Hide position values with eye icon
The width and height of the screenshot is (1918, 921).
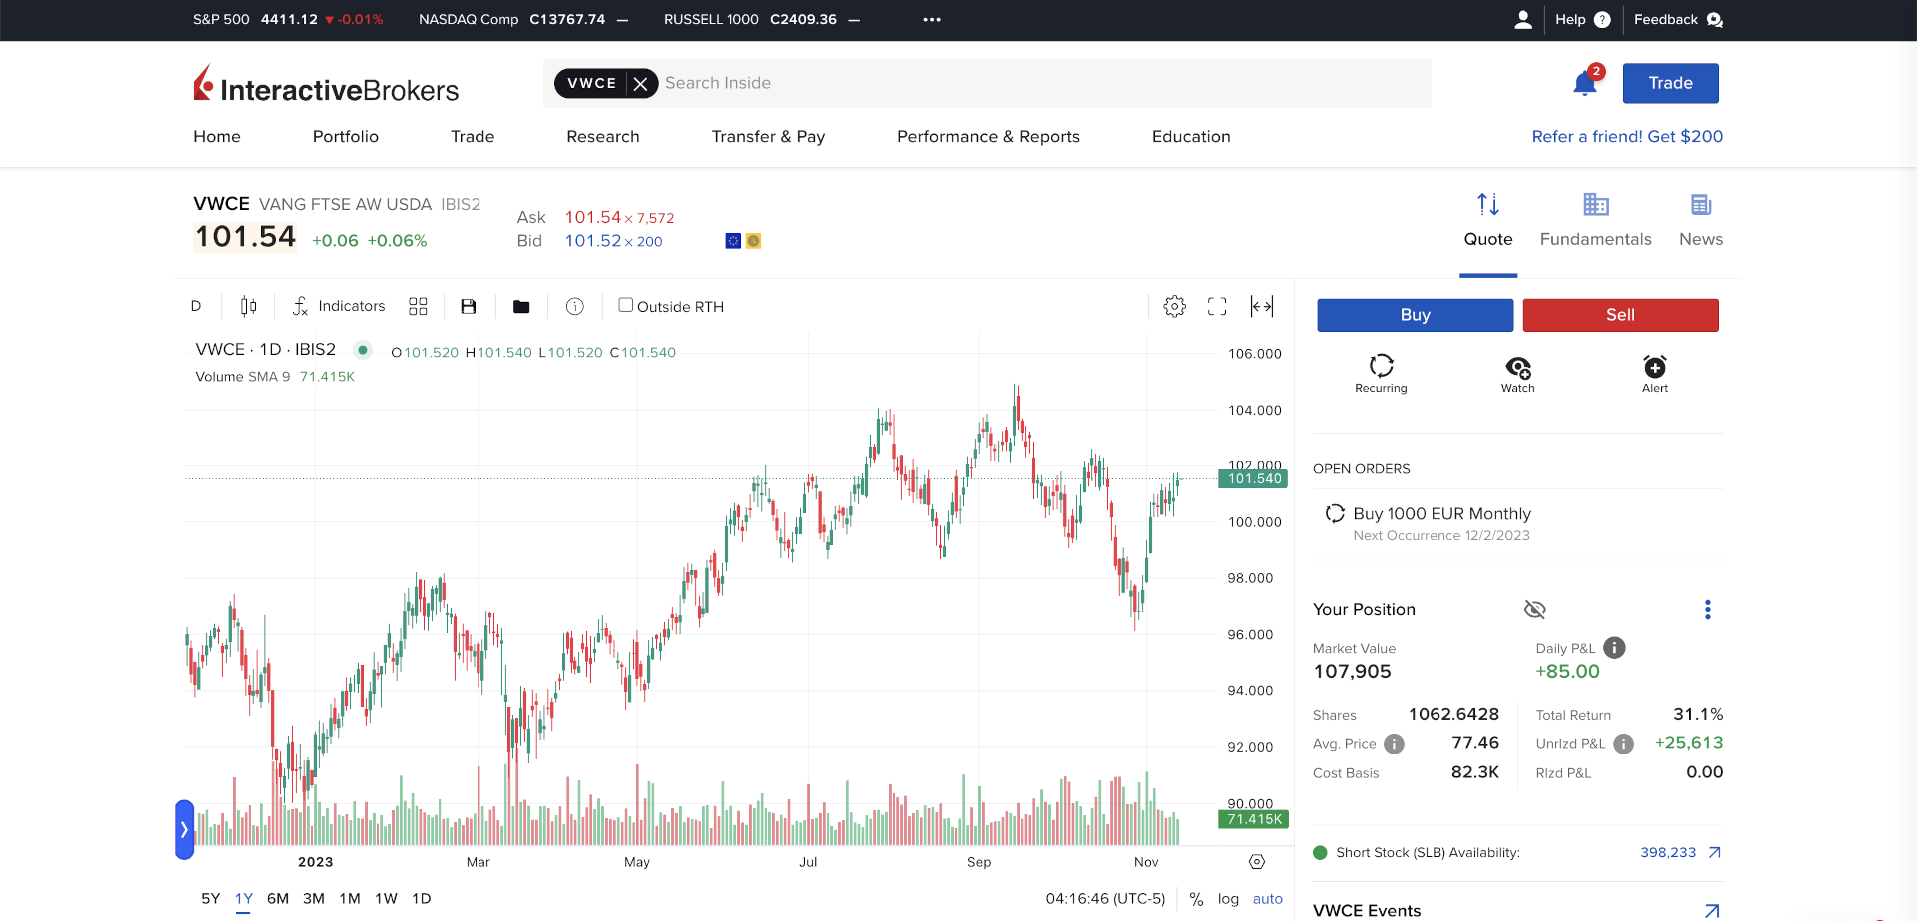1534,609
